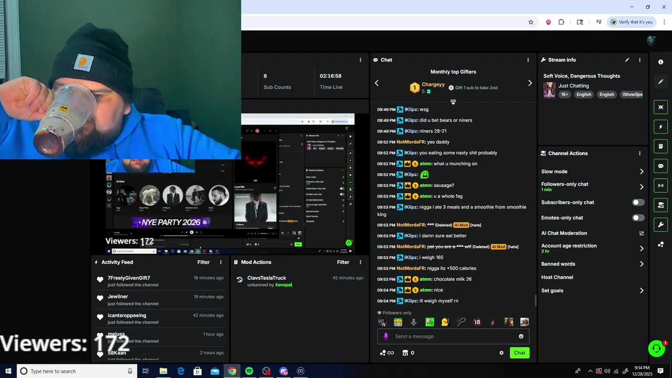Viewport: 672px width, 378px height.
Task: Click IKlipz username on the 'wsg' message
Action: point(411,109)
